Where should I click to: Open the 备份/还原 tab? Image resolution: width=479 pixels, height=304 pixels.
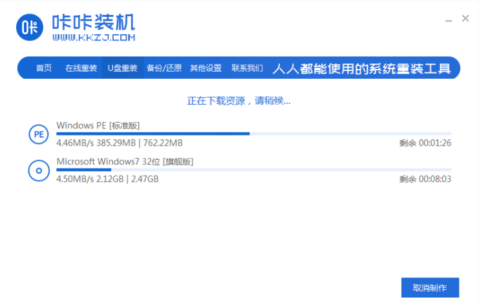pyautogui.click(x=164, y=68)
